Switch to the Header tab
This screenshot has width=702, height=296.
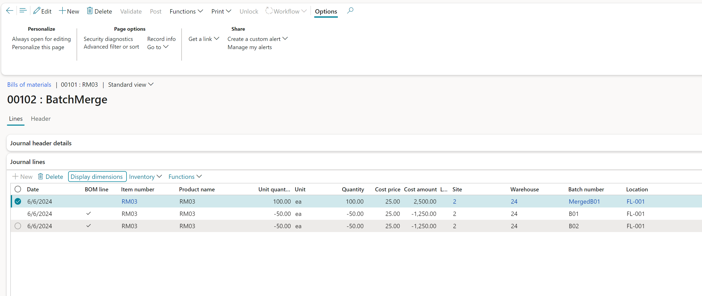click(x=41, y=119)
